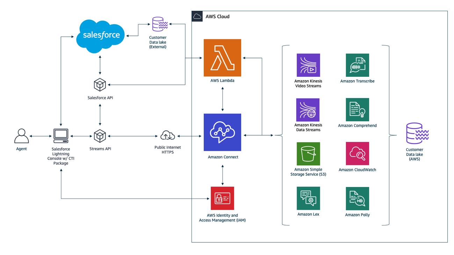The height and width of the screenshot is (255, 454).
Task: Click the 'AWS Lambda' label
Action: (222, 81)
